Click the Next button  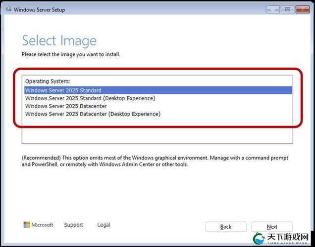point(272,227)
